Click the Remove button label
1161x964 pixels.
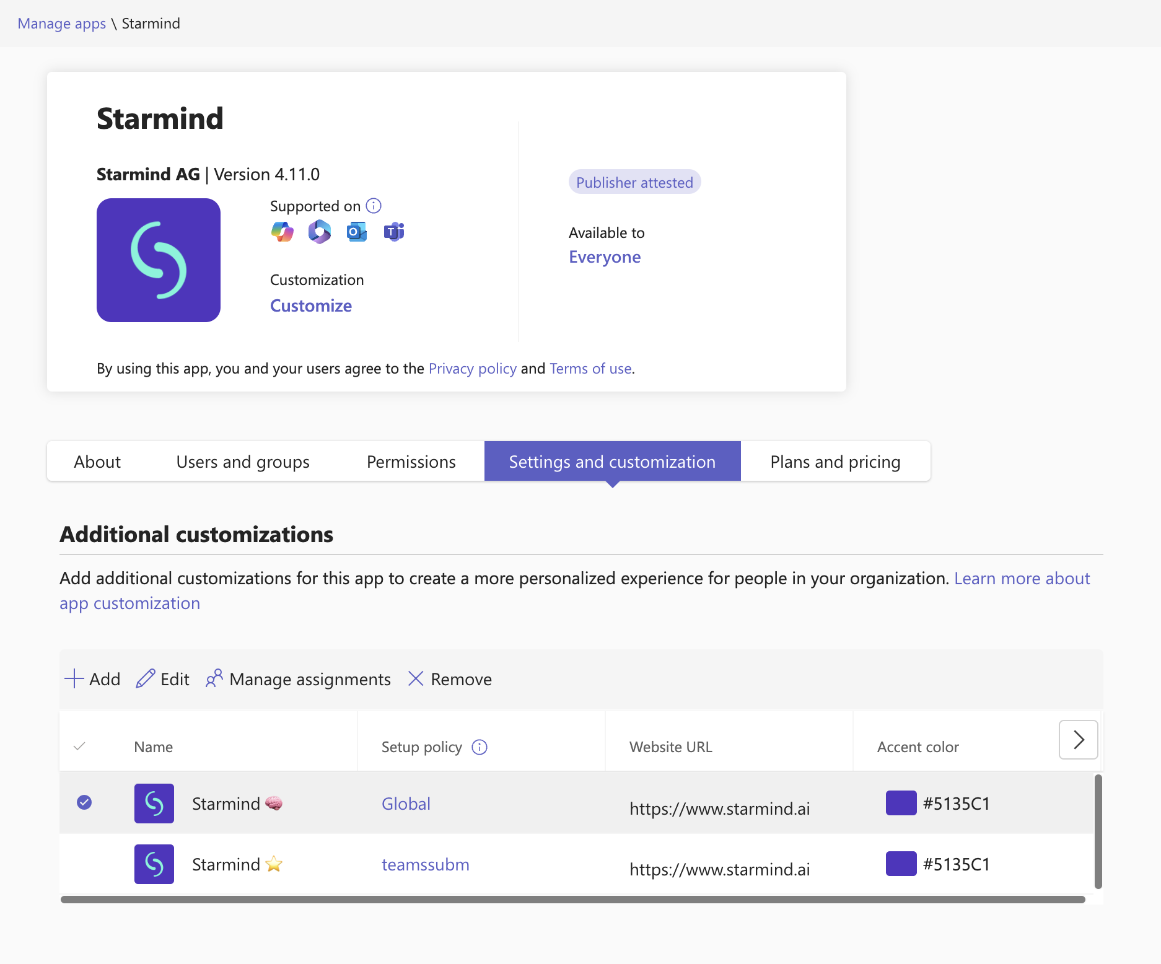(462, 680)
